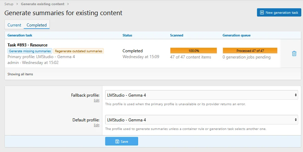Click the Generation task column header

coord(20,35)
